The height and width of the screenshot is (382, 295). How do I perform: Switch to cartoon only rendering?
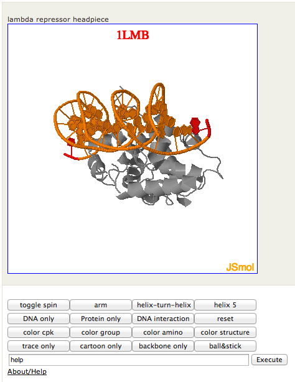[101, 346]
